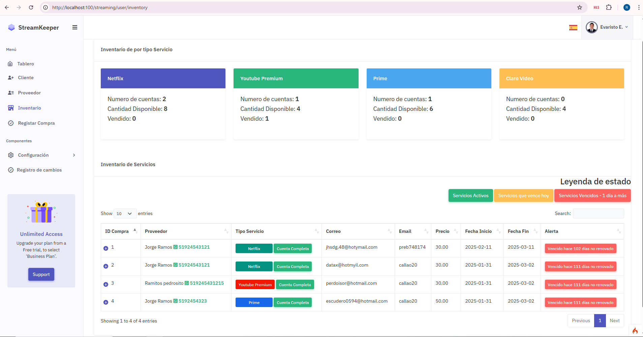Click the Configuración gear icon
The height and width of the screenshot is (337, 643).
tap(11, 155)
